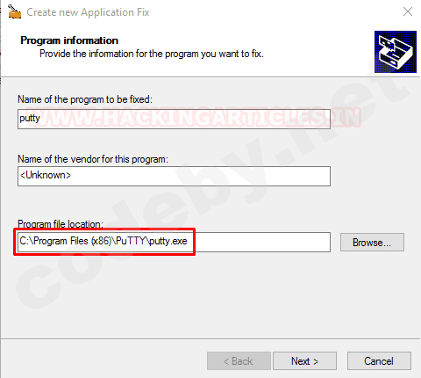
Task: Focus the program name field containing putty
Action: (x=174, y=119)
